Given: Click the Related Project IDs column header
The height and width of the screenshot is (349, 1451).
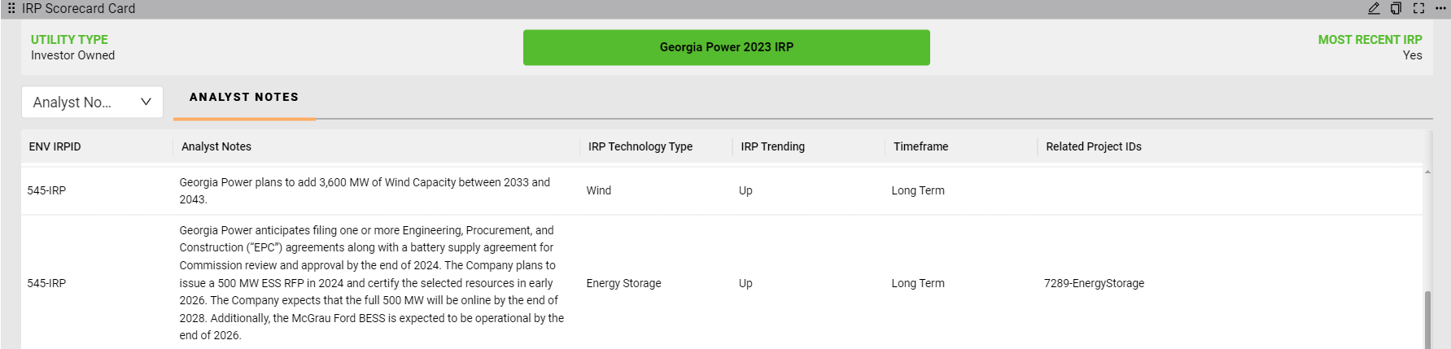Looking at the screenshot, I should [1093, 146].
